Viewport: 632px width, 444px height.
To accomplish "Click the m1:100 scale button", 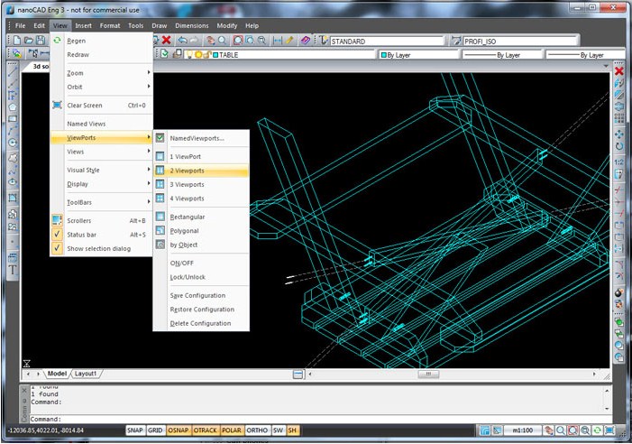I will tap(522, 430).
